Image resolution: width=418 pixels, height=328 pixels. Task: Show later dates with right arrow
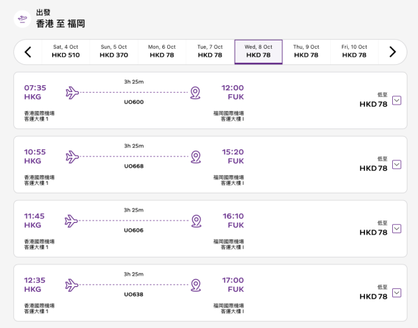point(392,52)
